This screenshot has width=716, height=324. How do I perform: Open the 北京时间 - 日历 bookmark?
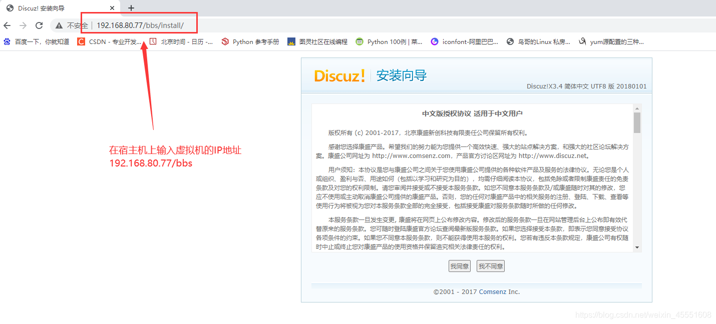[181, 42]
